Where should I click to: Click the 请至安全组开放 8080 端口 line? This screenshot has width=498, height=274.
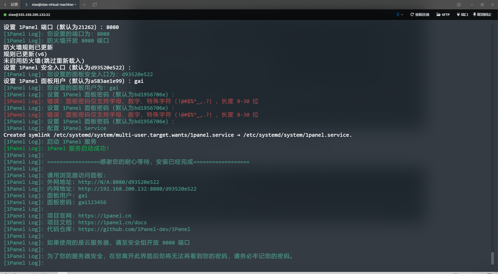click(97, 243)
